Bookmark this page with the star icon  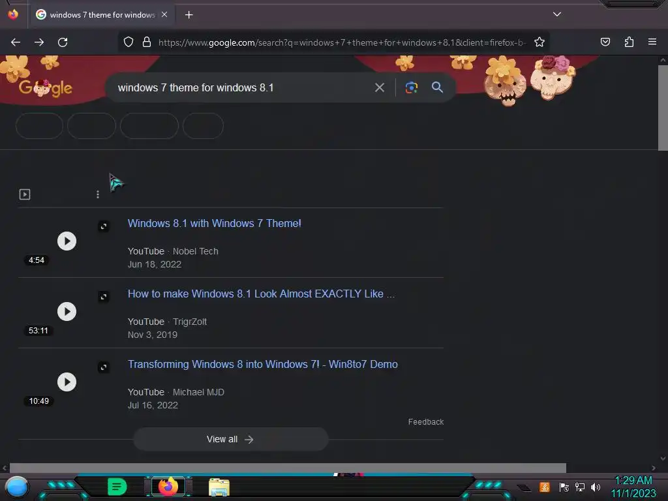click(539, 42)
